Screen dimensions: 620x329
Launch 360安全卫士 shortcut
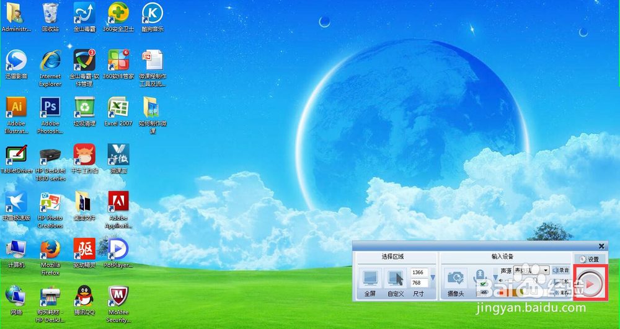118,17
